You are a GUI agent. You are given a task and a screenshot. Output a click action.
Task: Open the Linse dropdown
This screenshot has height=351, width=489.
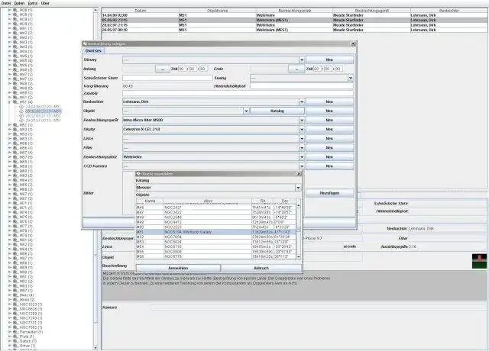coord(302,138)
